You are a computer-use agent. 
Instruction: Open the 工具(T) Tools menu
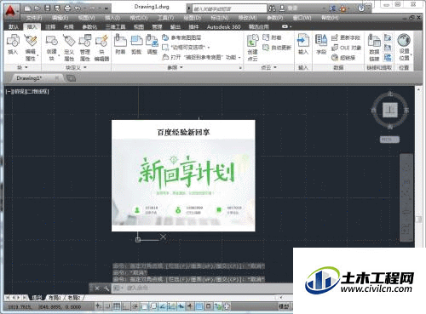click(x=166, y=18)
